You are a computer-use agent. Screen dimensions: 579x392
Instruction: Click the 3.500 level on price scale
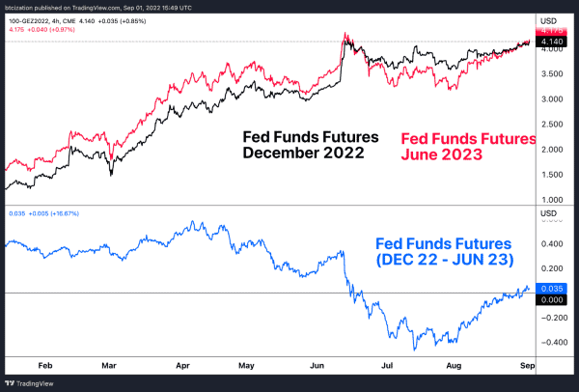(552, 73)
